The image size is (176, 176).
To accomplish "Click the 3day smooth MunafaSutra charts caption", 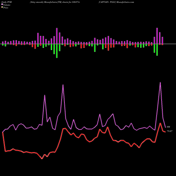I will pos(55,2).
